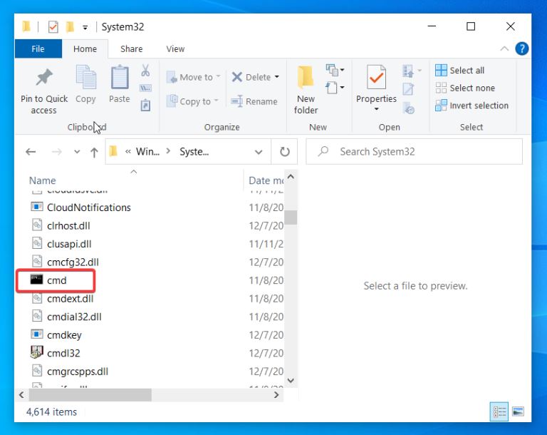This screenshot has width=547, height=435.
Task: Click the search magnifier icon
Action: (x=323, y=151)
